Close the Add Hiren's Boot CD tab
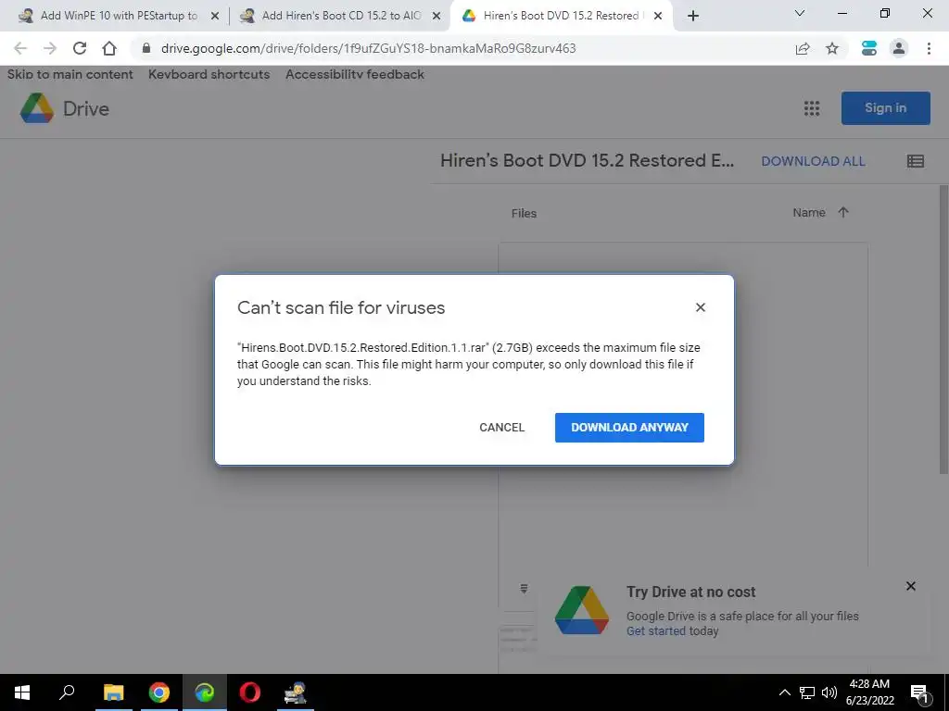 coord(436,17)
